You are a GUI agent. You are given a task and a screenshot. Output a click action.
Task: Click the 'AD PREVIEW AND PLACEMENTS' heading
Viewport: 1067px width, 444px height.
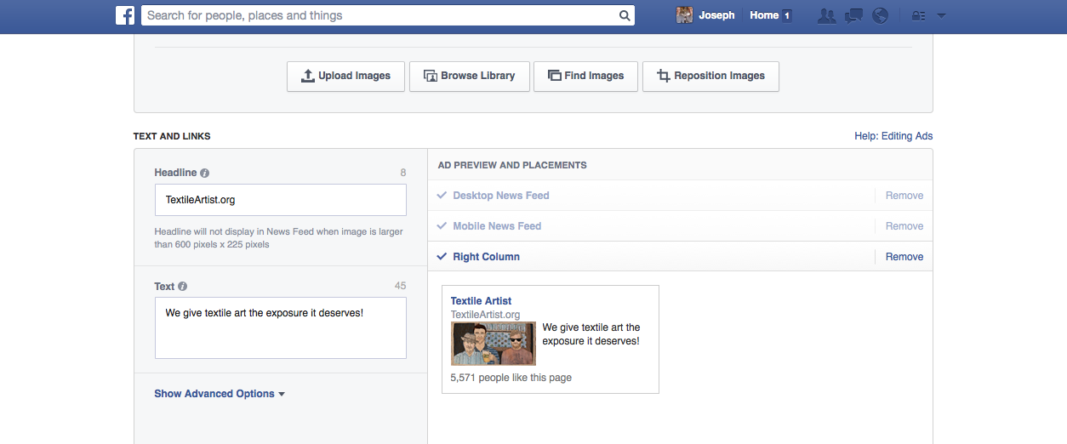[x=512, y=165]
